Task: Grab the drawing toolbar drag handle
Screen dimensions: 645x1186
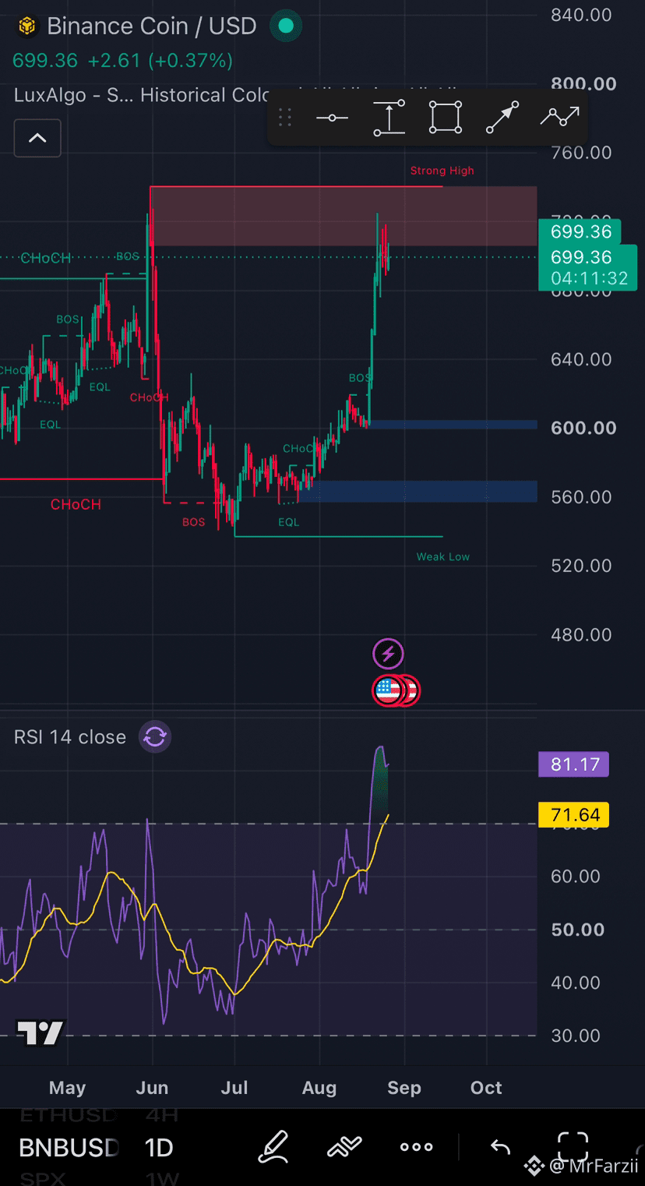Action: click(285, 118)
